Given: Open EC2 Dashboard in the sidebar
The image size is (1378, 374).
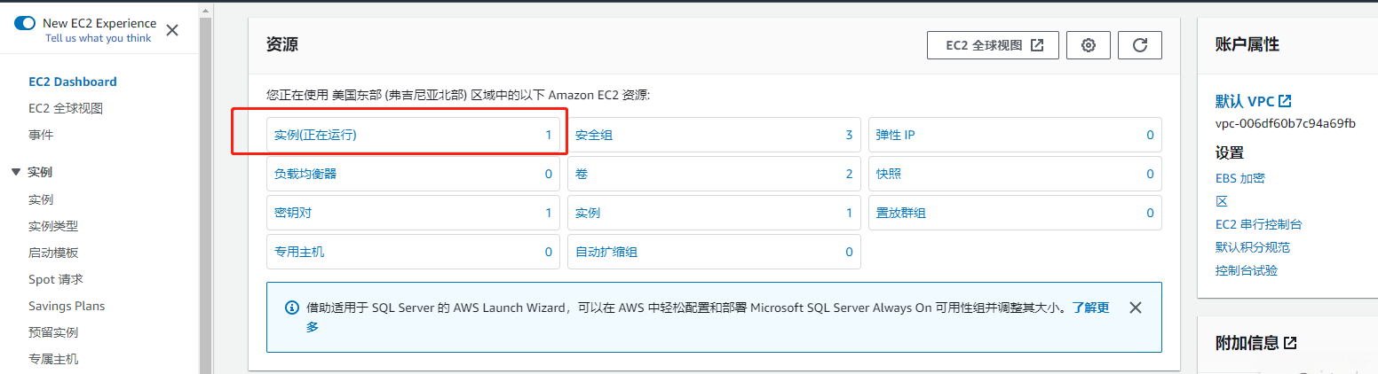Looking at the screenshot, I should click(x=73, y=82).
